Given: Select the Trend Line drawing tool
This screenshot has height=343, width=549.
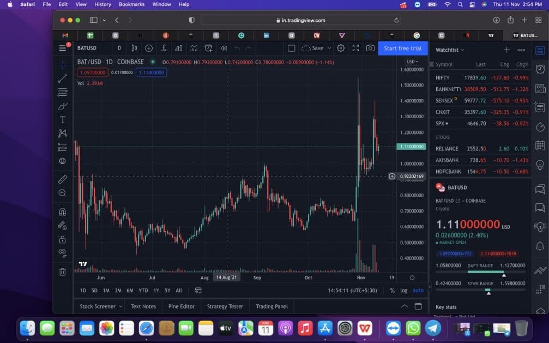Looking at the screenshot, I should coord(62,78).
